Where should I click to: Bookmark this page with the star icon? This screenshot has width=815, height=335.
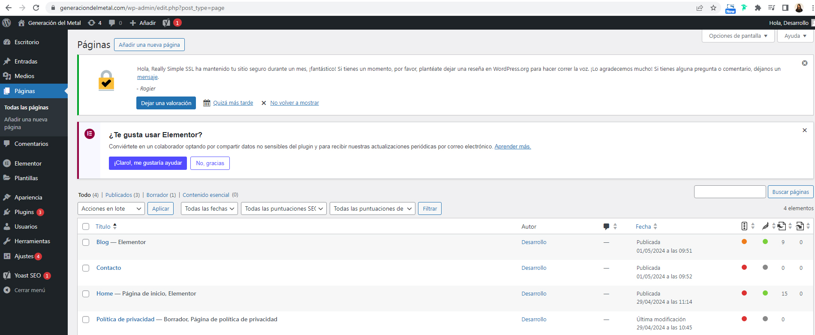713,8
